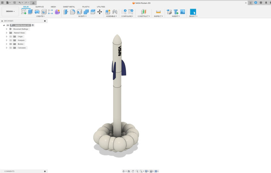Toggle visibility of Analysis folder
This screenshot has height=173, width=271.
pos(11,40)
